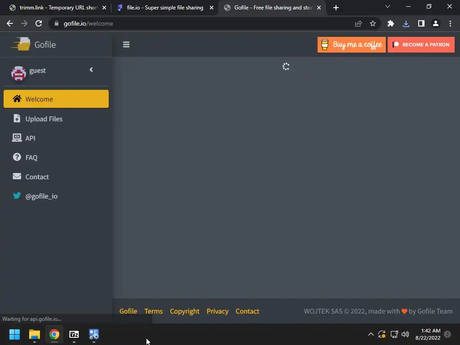Share this page icon
This screenshot has height=345, width=460.
[358, 23]
